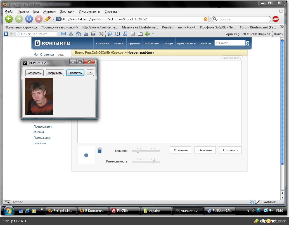Click the speech bubble question icon in VK toolbar
The image size is (289, 225).
[x=110, y=34]
